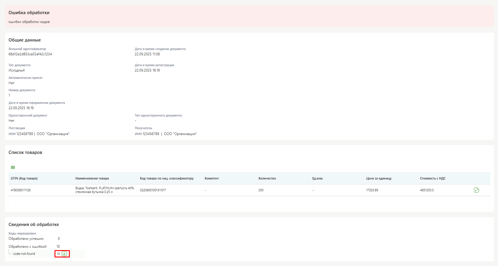The width and height of the screenshot is (498, 266).
Task: Click the Стоимость с НДС column header
Action: (433, 178)
